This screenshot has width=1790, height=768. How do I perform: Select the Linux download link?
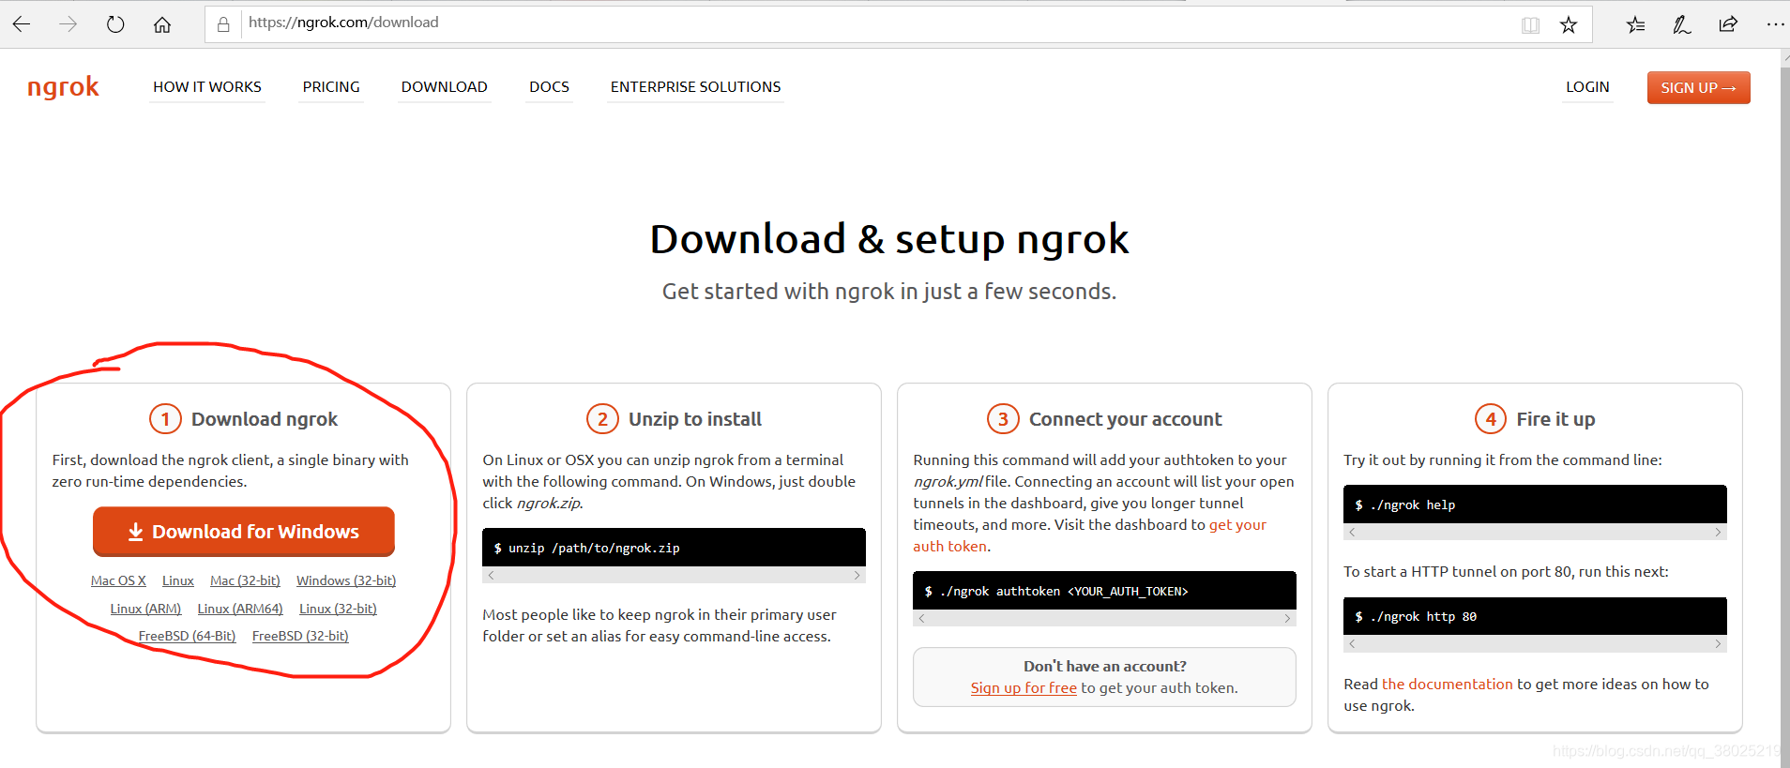[x=178, y=581]
